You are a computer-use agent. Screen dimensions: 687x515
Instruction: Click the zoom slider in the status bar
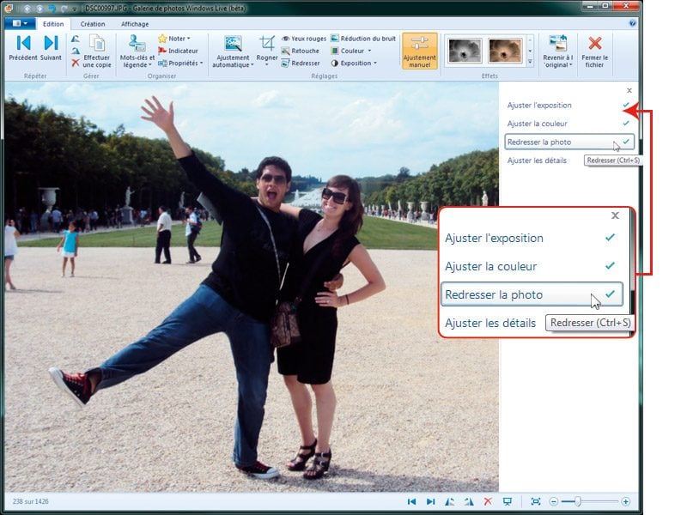coord(578,501)
